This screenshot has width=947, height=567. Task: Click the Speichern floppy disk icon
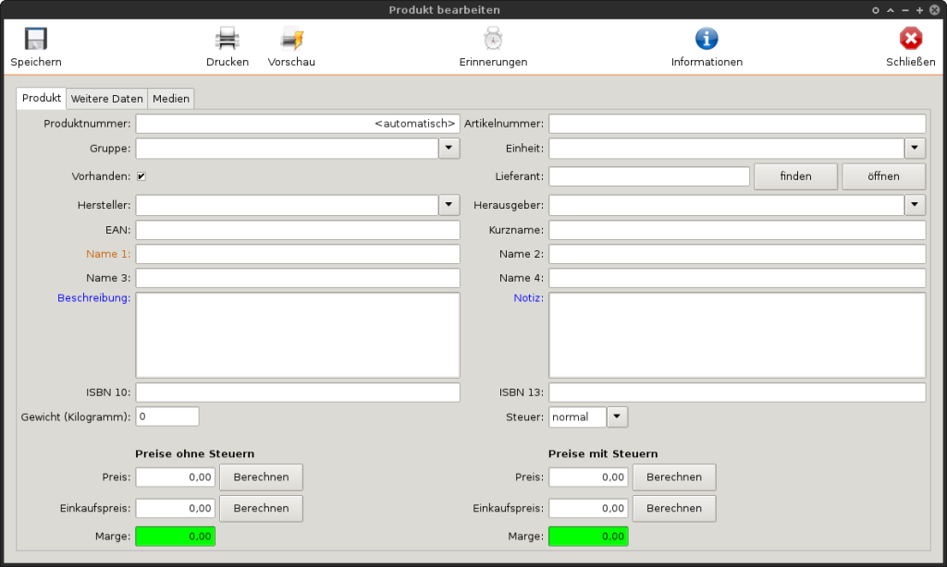click(35, 39)
